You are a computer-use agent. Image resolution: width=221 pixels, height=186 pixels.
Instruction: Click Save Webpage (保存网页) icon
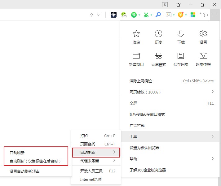pos(181,56)
